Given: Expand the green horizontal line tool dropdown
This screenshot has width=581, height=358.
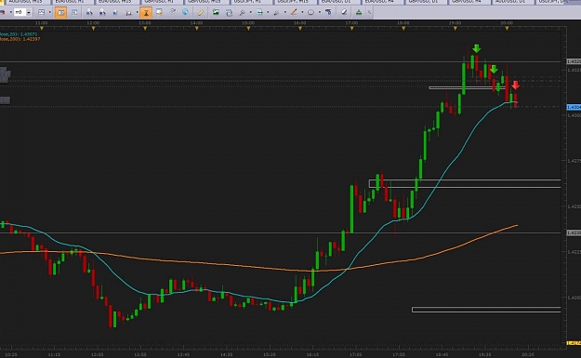Looking at the screenshot, I should pos(268,12).
